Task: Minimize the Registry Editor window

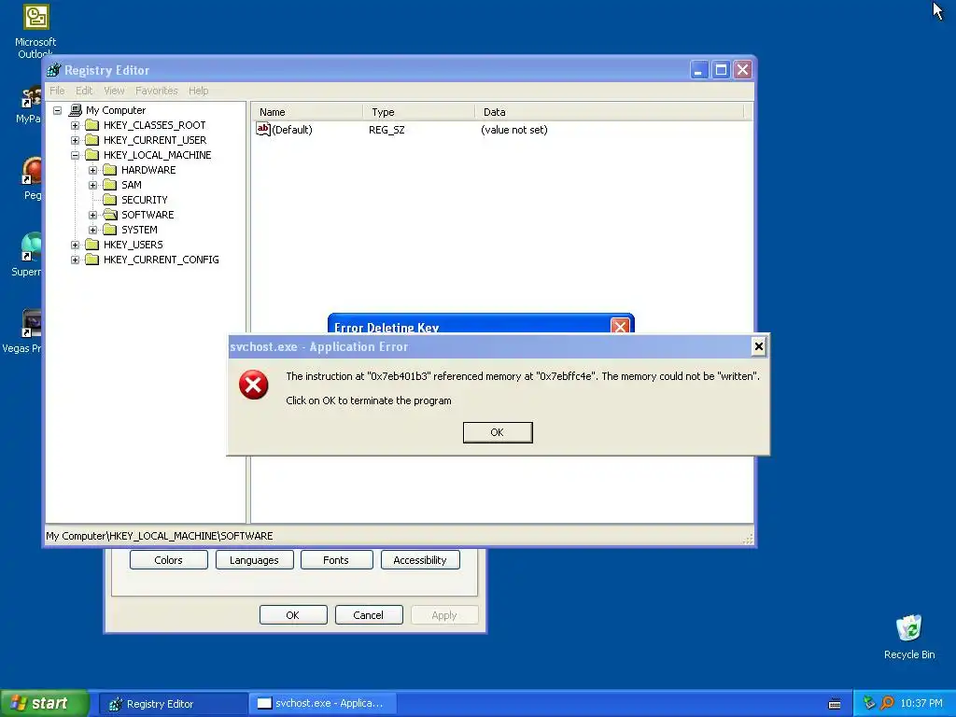Action: 698,70
